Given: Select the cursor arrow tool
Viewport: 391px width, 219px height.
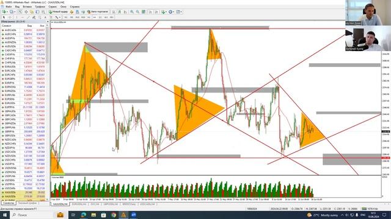Looking at the screenshot, I should pos(4,17).
